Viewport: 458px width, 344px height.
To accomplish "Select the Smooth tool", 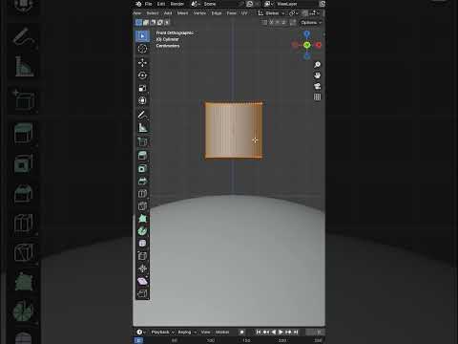I will [x=142, y=244].
